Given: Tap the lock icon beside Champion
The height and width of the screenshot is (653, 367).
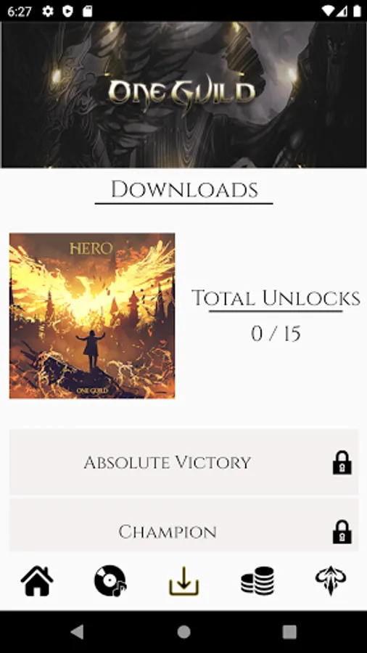Looking at the screenshot, I should click(x=342, y=532).
